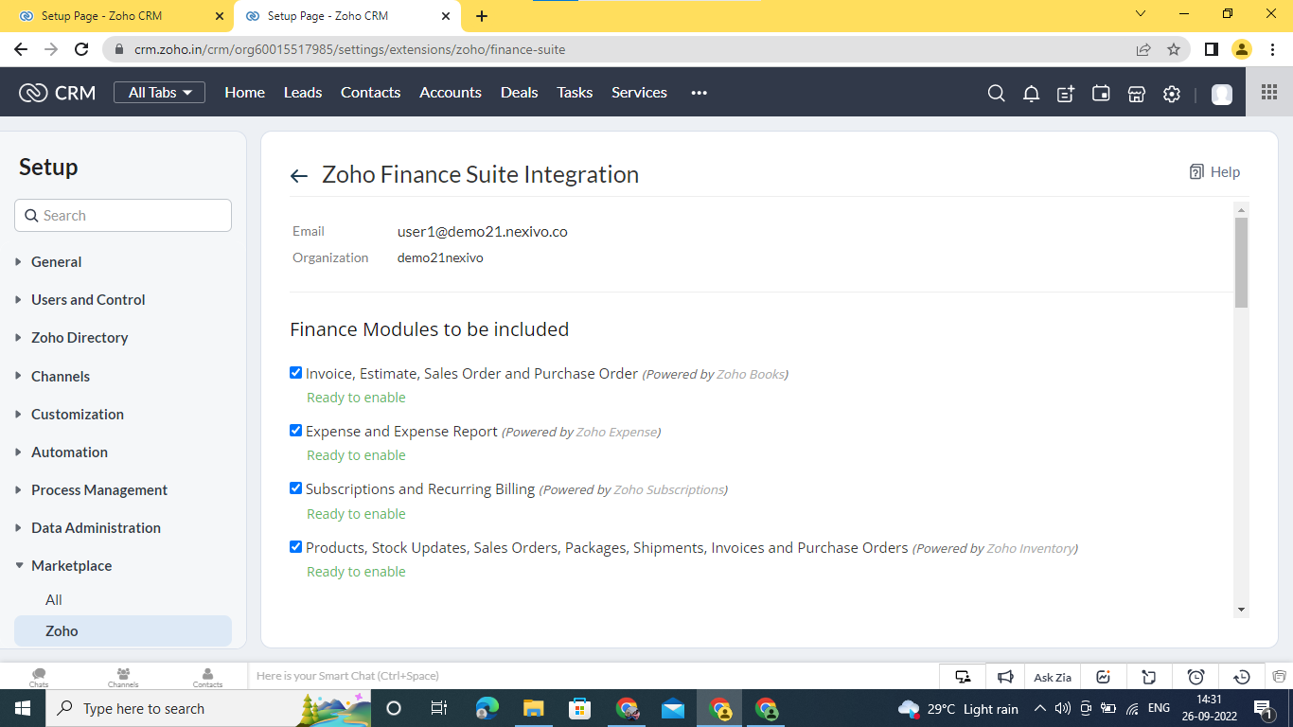Open the Chats panel in bottom bar
Screen dimensions: 1293x727
point(39,677)
